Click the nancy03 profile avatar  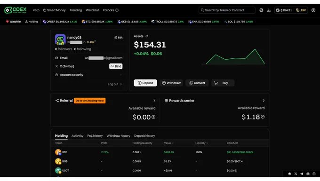tap(60, 39)
